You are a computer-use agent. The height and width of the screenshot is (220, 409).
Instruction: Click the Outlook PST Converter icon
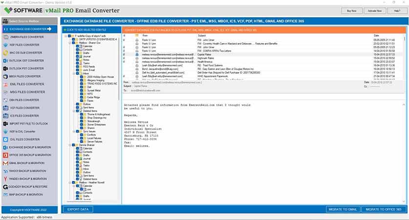(5, 68)
